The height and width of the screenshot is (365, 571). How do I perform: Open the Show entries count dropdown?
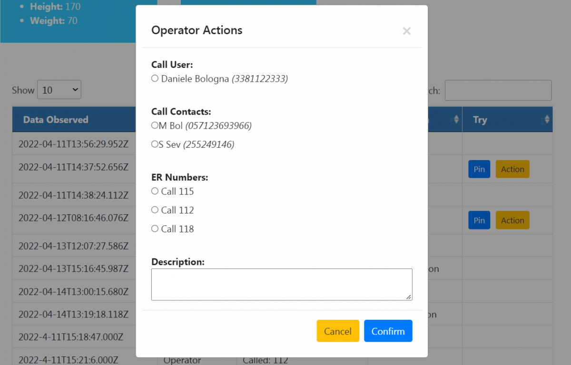59,90
